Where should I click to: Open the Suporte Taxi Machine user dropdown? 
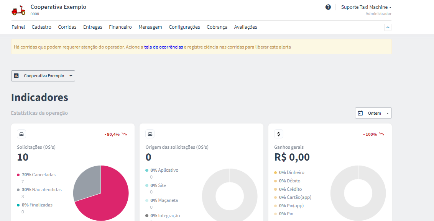pyautogui.click(x=366, y=7)
